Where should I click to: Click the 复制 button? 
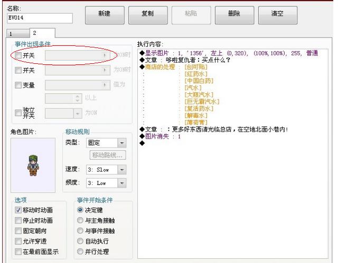tap(148, 15)
